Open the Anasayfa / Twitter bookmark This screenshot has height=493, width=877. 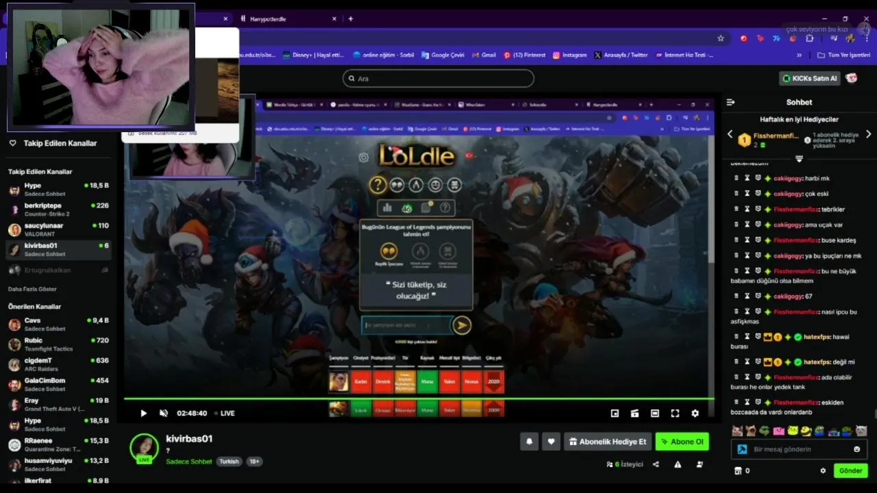pyautogui.click(x=621, y=55)
